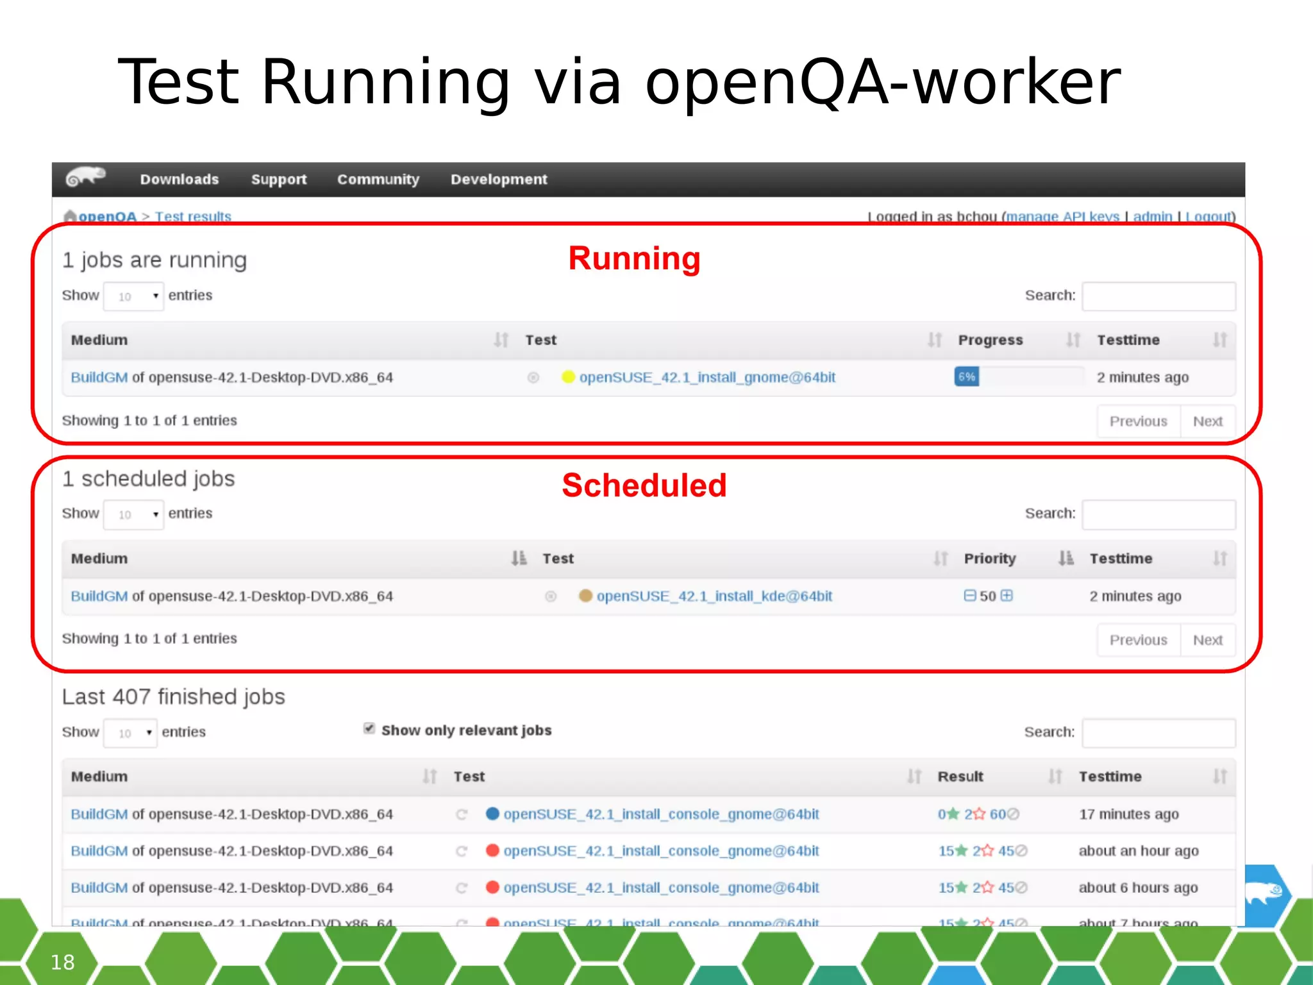This screenshot has height=985, width=1313.
Task: Click result 0 2 60 of first finished job
Action: [x=978, y=814]
